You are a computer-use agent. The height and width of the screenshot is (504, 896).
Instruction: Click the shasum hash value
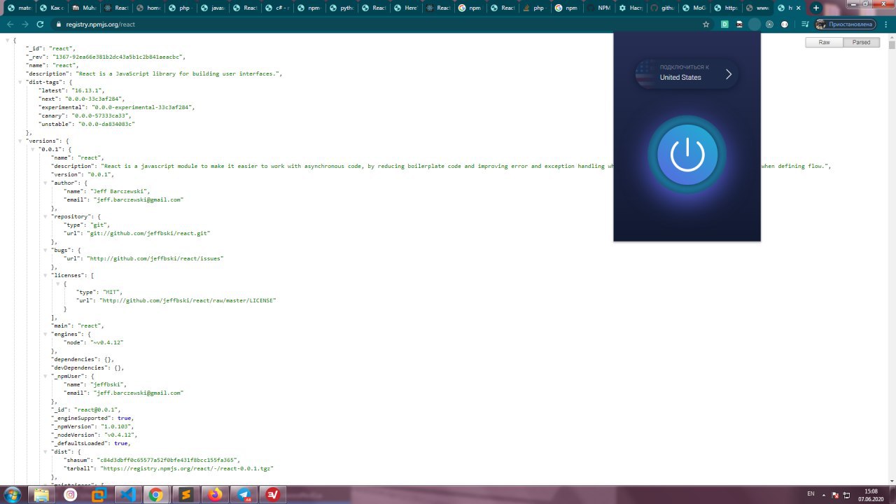point(169,460)
